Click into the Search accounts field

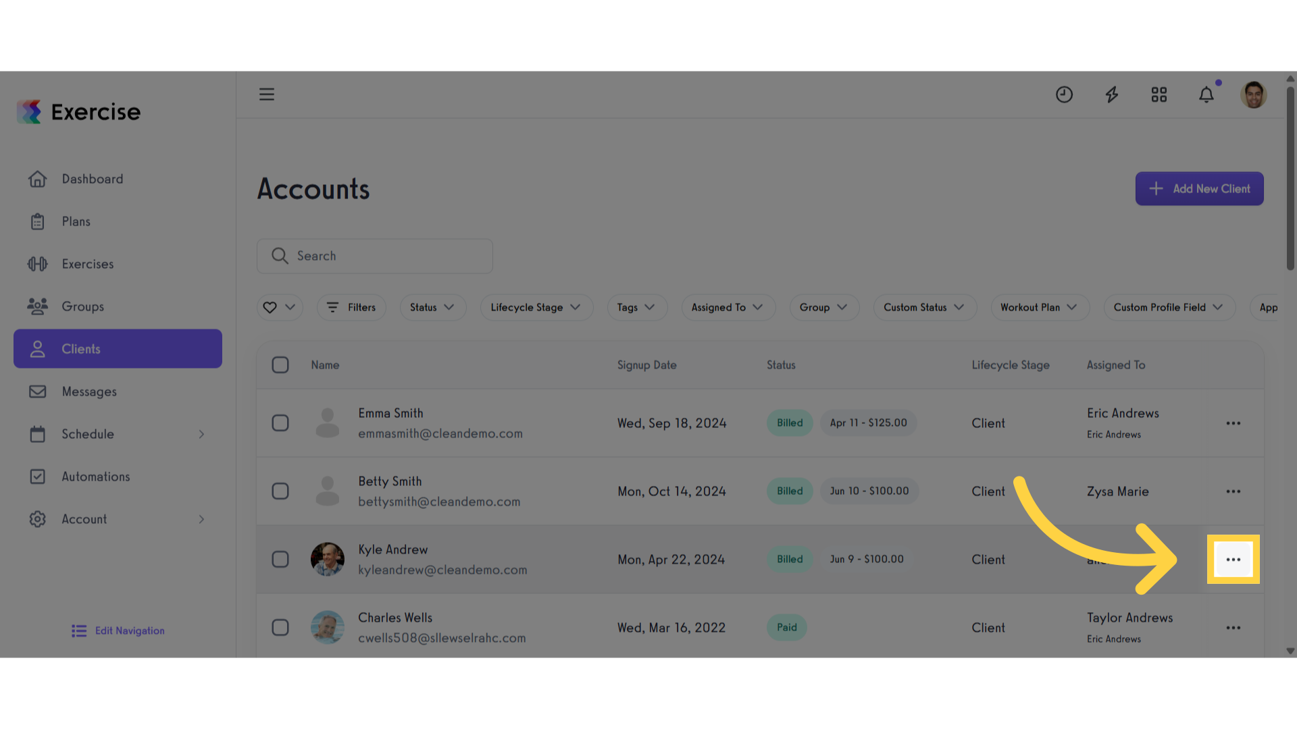[375, 256]
